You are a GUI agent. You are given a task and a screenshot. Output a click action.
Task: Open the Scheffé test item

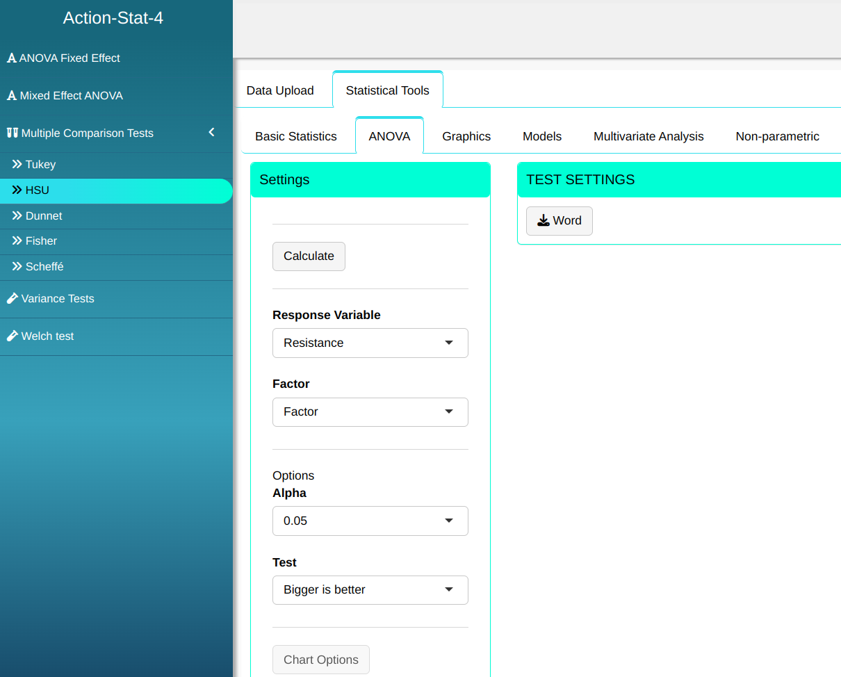point(44,267)
